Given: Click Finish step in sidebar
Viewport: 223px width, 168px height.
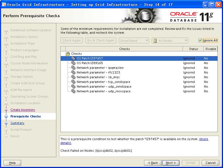Looking at the screenshot, I should 15,136.
